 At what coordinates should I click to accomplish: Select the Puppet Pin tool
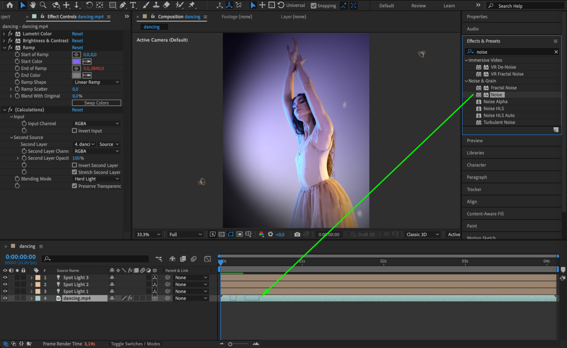point(192,5)
